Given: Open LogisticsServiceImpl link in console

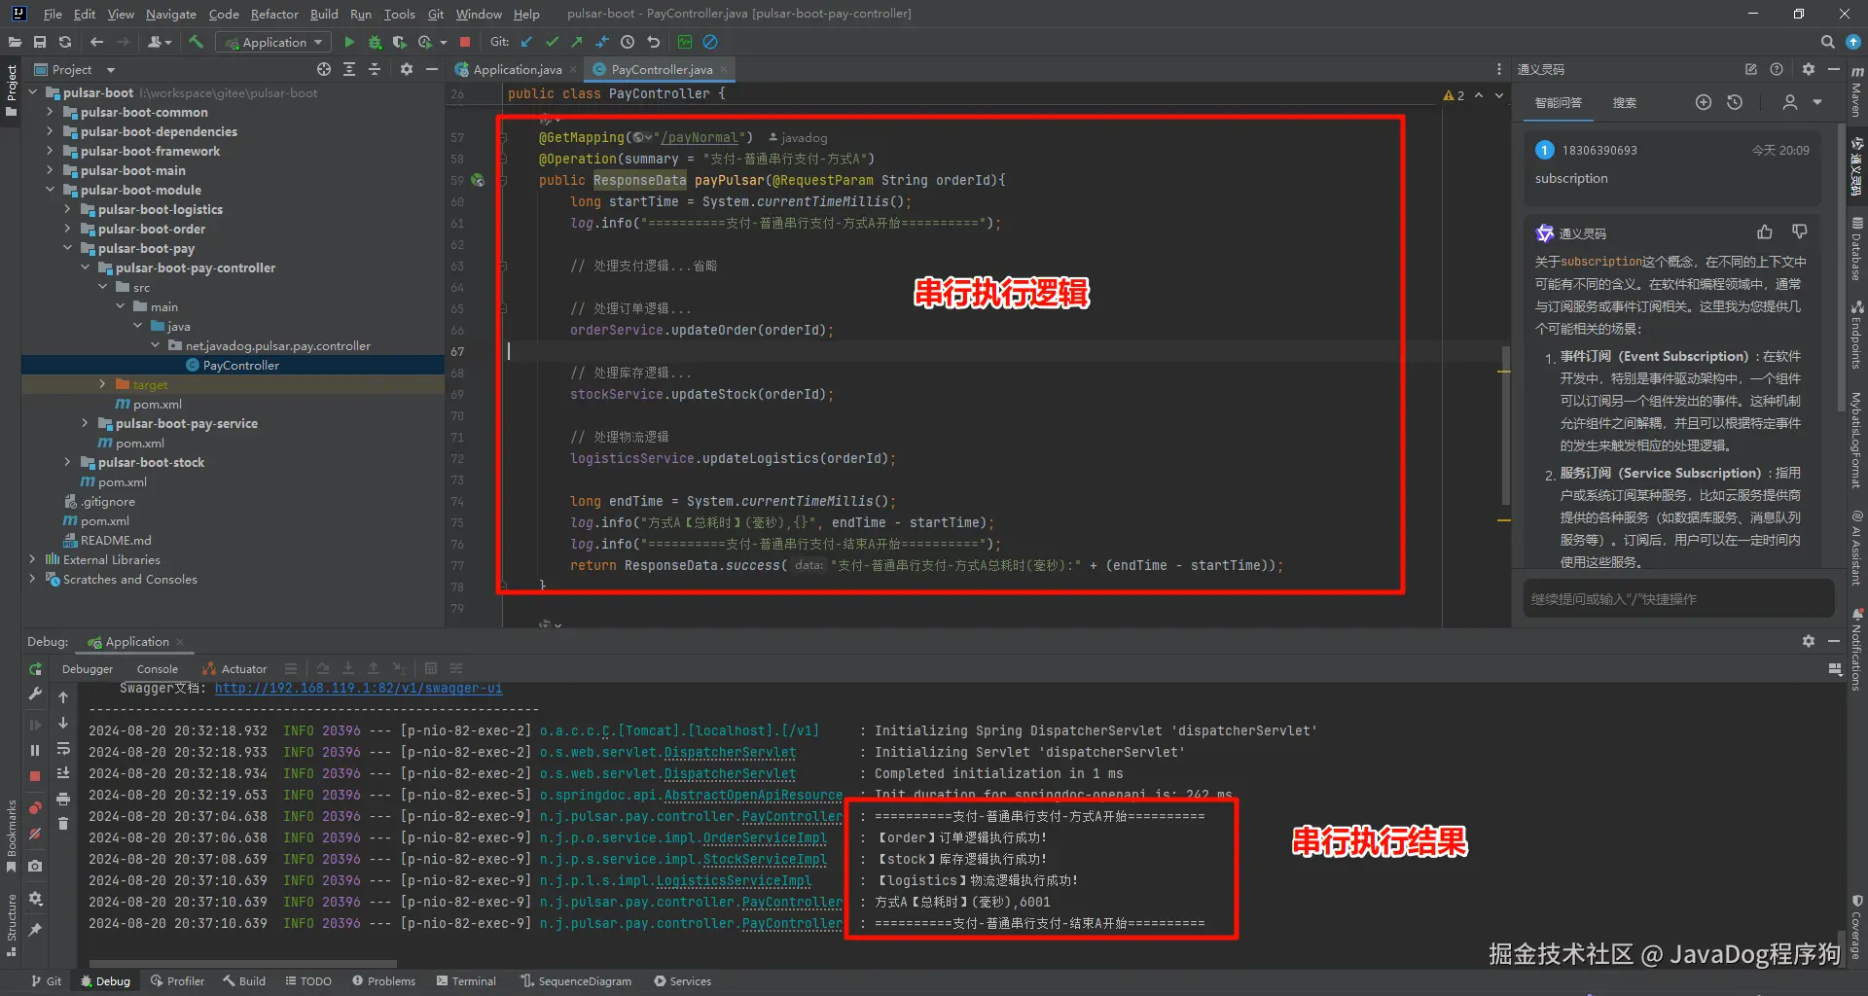Looking at the screenshot, I should [734, 880].
